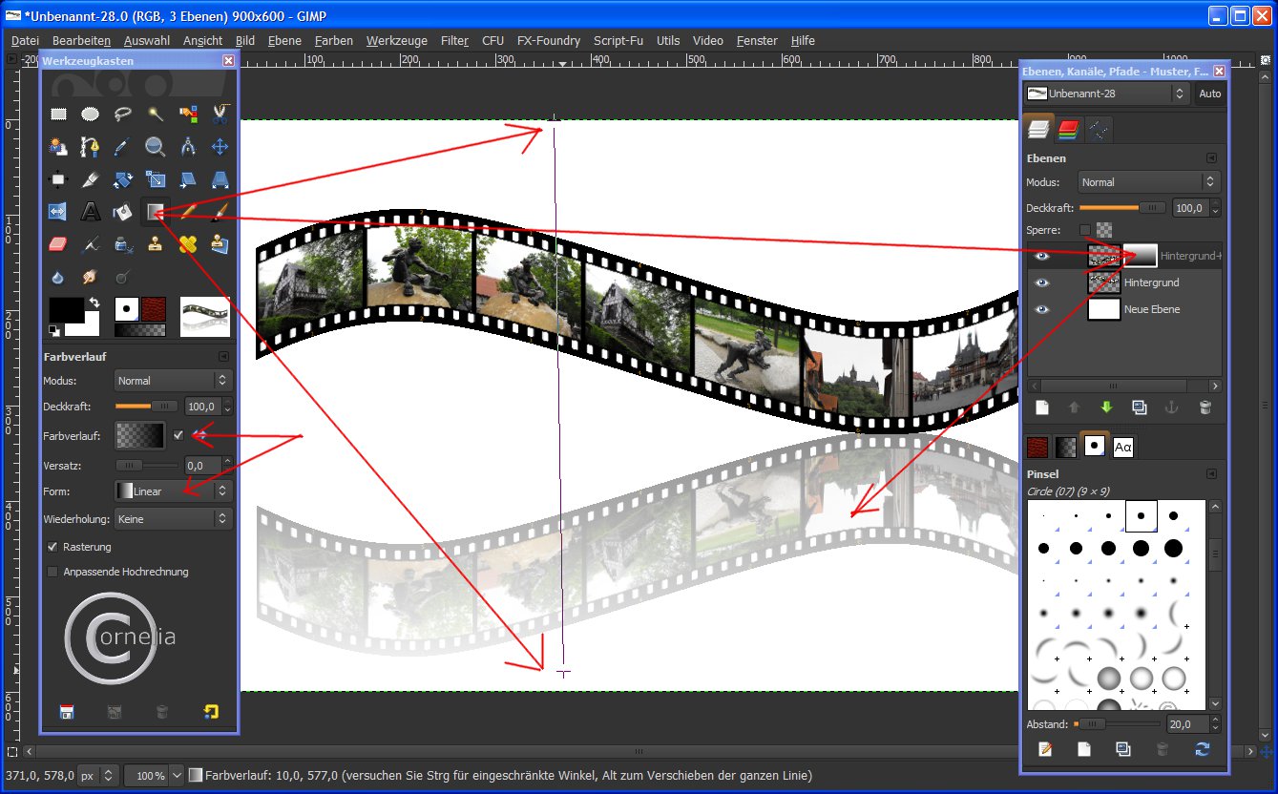Select the Measure compass tool
The image size is (1278, 794).
pos(187,147)
